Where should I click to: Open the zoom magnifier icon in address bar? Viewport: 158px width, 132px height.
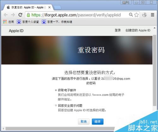point(131,15)
